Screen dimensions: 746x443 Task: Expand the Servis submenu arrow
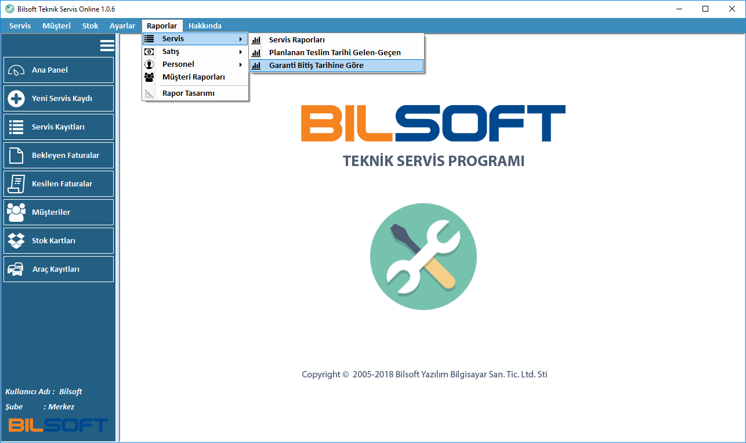click(241, 39)
